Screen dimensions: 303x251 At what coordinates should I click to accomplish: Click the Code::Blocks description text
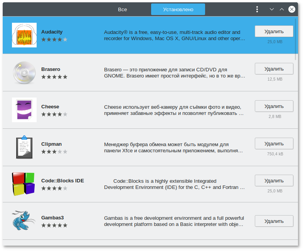click(174, 184)
